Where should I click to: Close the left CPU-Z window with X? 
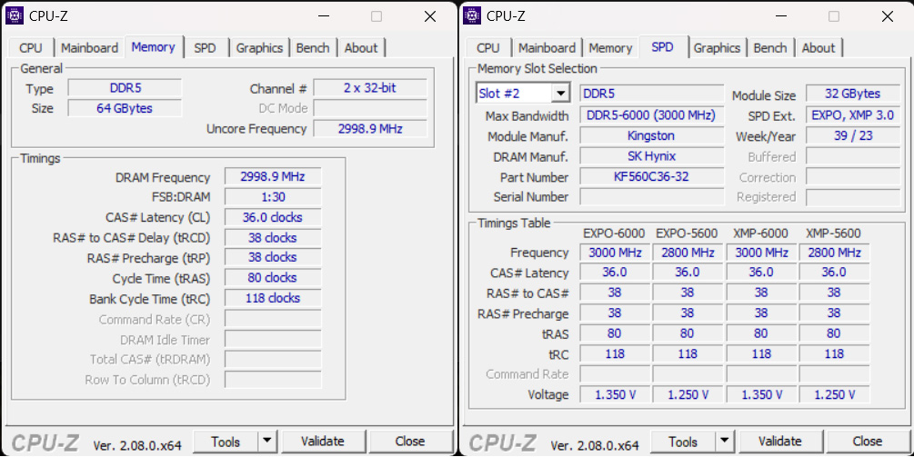point(430,16)
